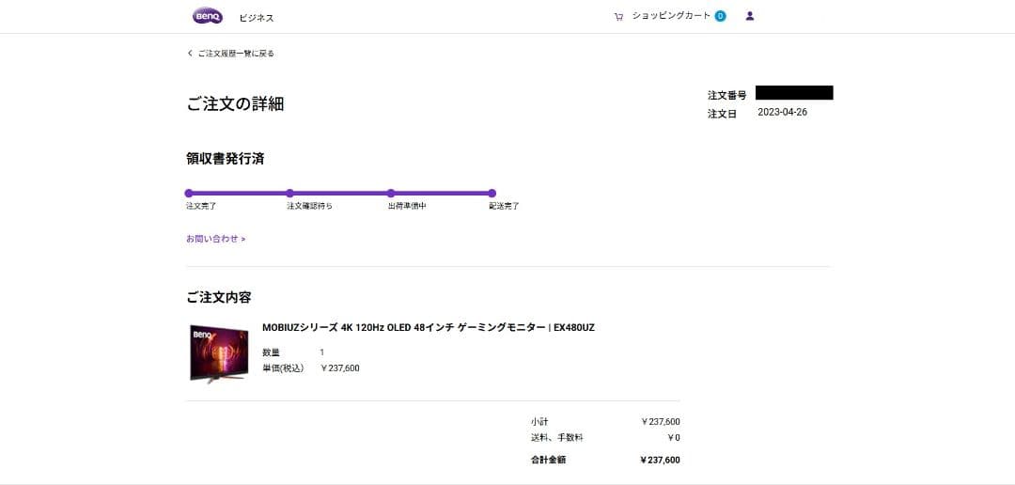The image size is (1015, 485).
Task: Click the 配送完了 step label
Action: pyautogui.click(x=505, y=207)
